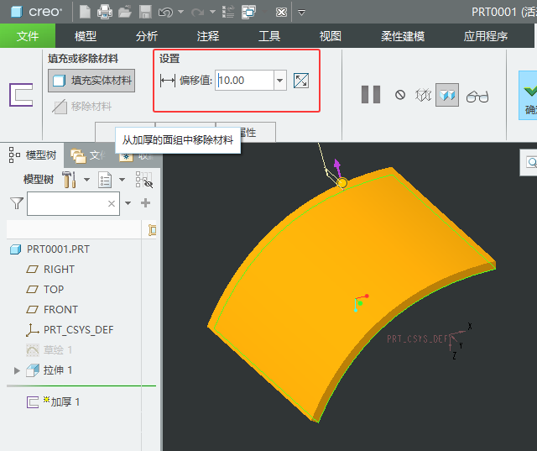
Task: Click the Print icon in quick access toolbar
Action: 104,12
